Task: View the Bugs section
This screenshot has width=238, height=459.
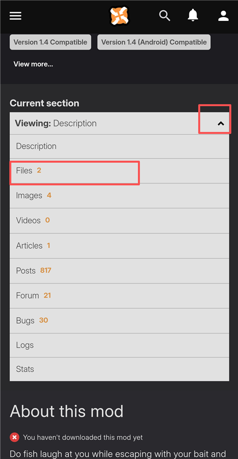Action: click(119, 321)
